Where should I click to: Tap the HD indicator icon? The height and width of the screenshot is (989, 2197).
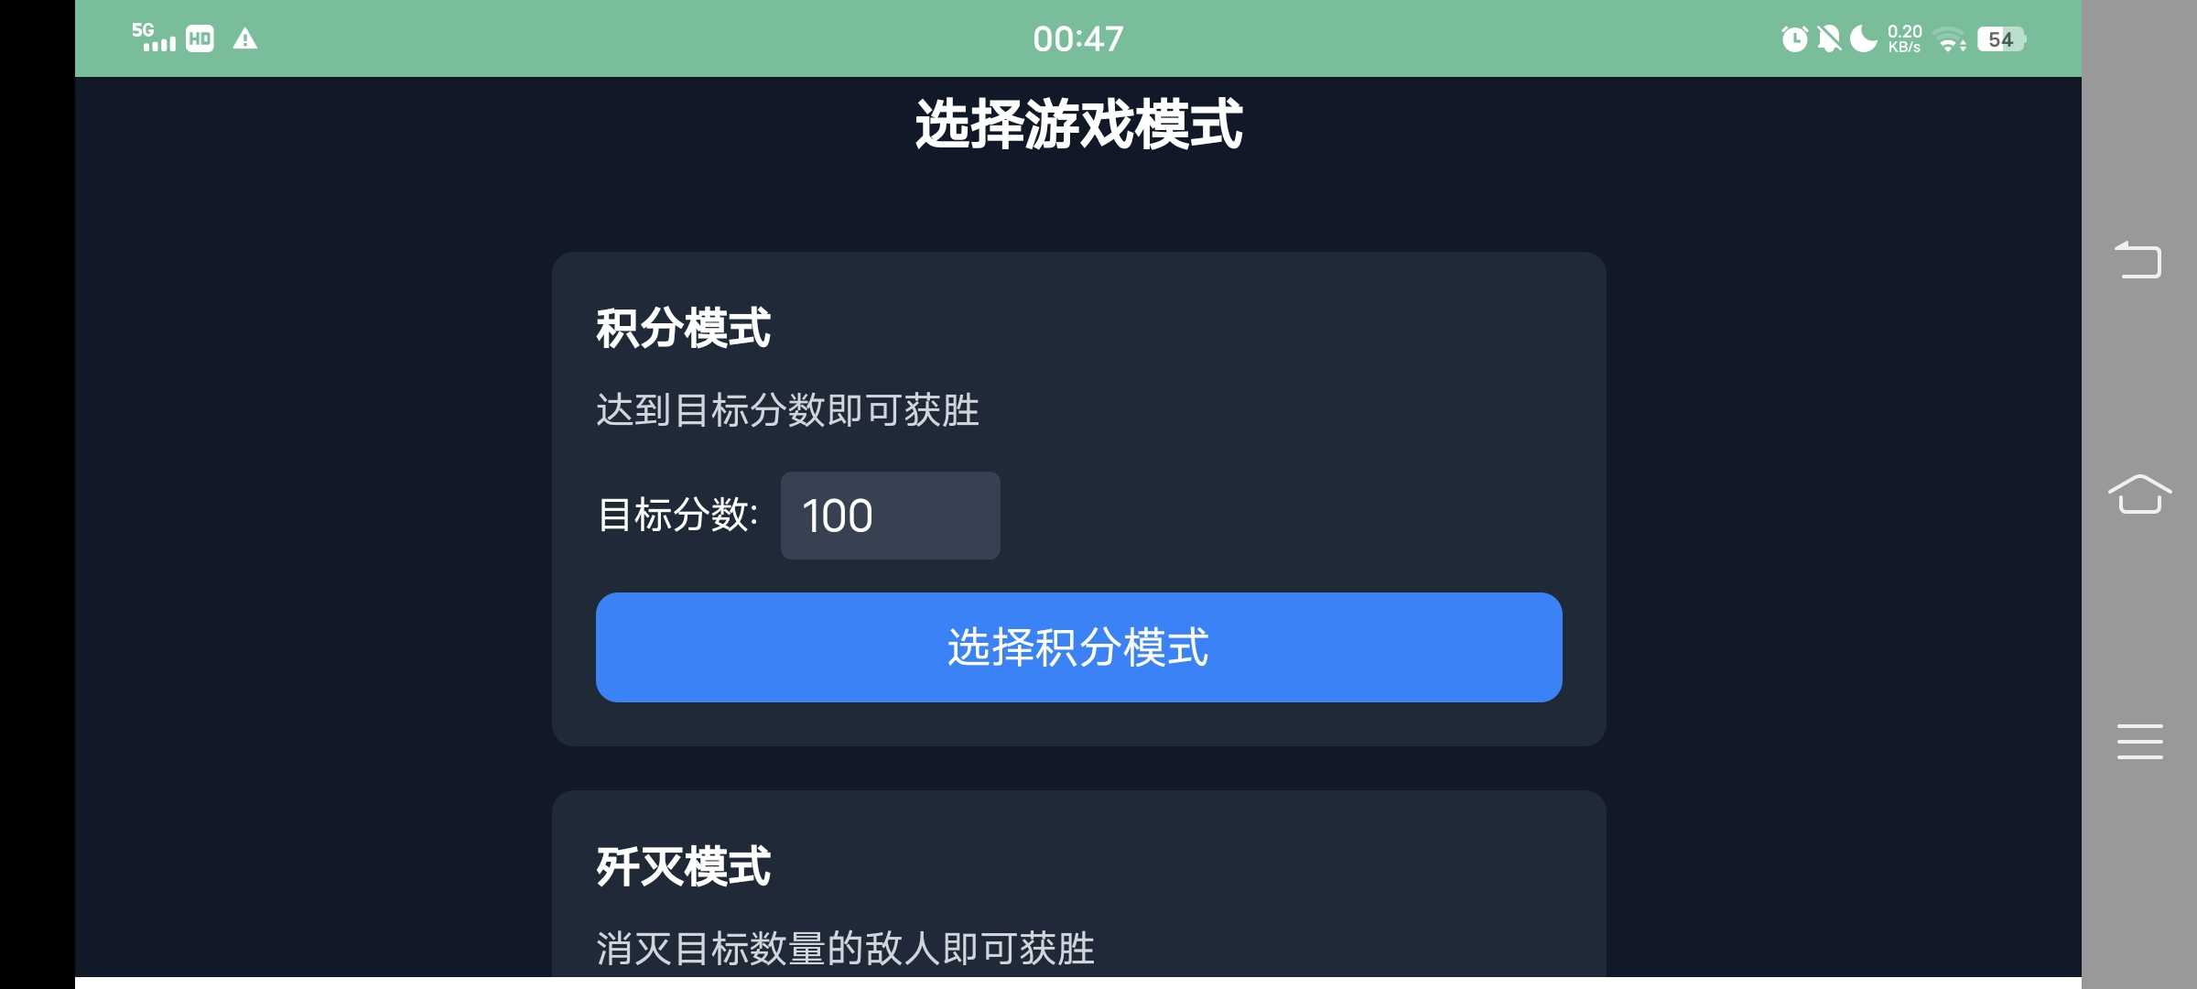[x=200, y=38]
